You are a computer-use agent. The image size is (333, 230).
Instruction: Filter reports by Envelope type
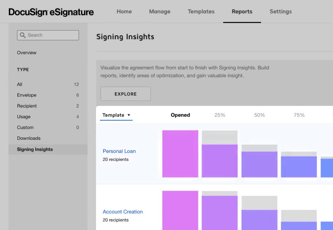click(x=27, y=95)
